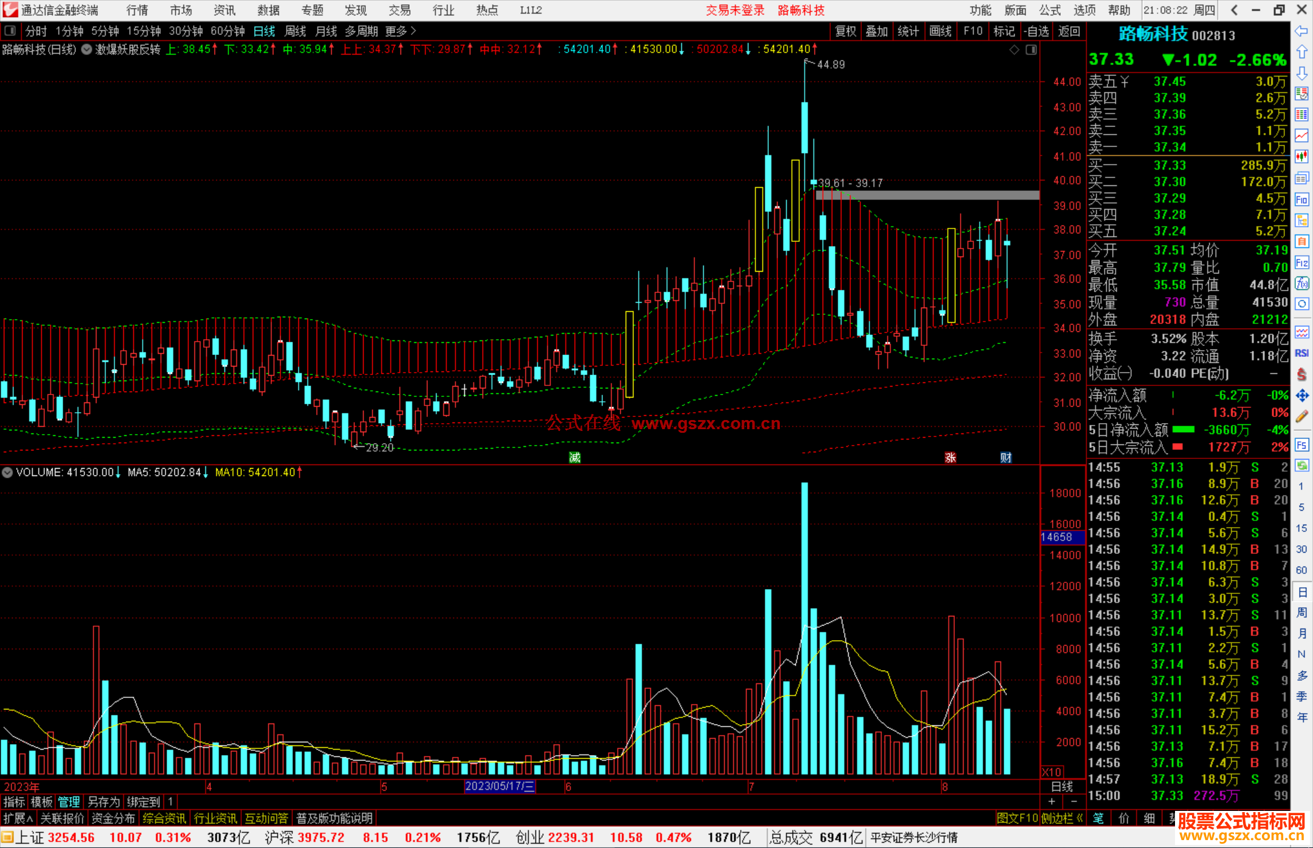Open the f(x) formula icon

point(1301,283)
